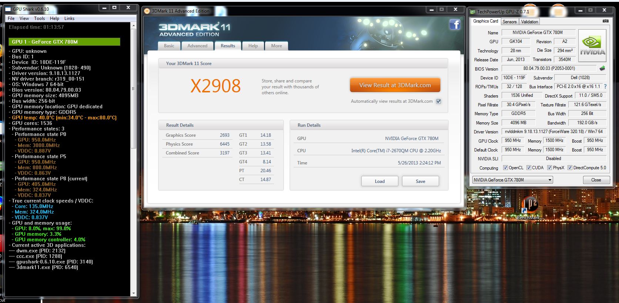Click the GPU-Z title bar icon

(x=472, y=12)
